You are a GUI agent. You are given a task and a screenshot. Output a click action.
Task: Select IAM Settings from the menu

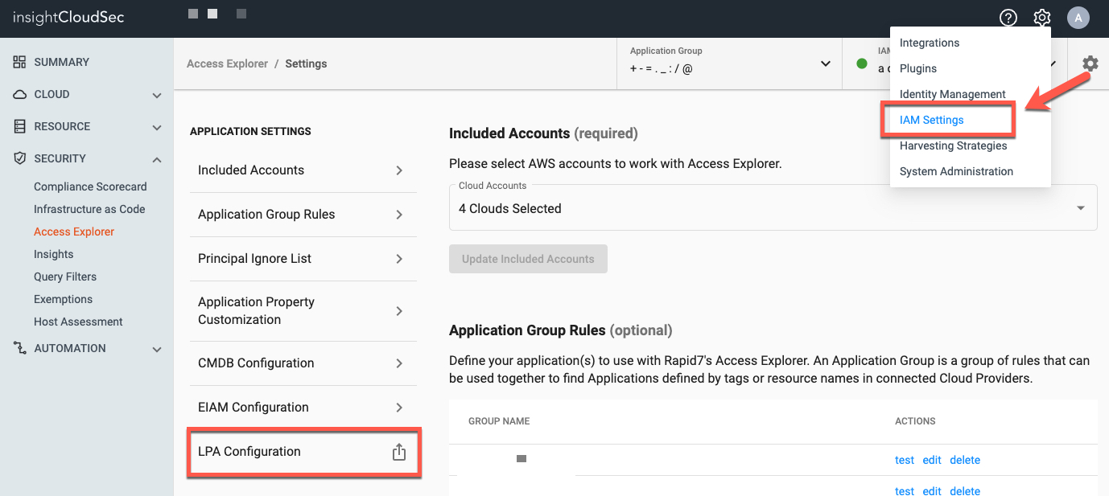click(931, 120)
